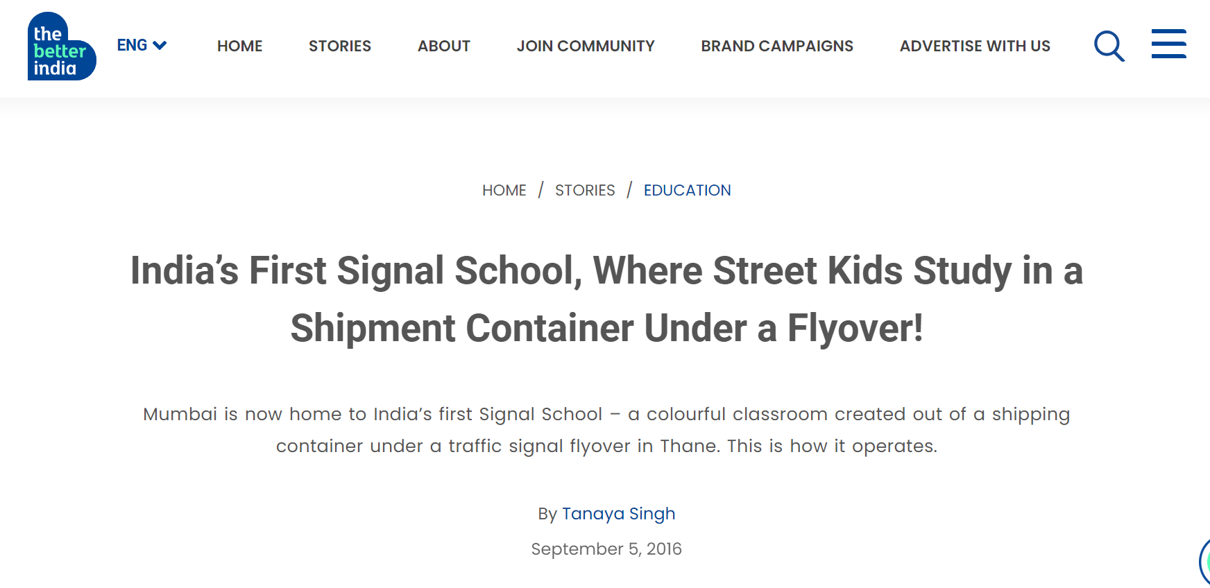Screen dimensions: 1210x588
Task: Click the "By" byline label
Action: [x=547, y=514]
